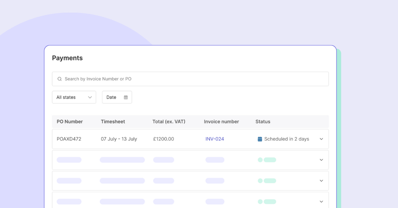
Task: Click the search magnifier icon
Action: [x=60, y=79]
